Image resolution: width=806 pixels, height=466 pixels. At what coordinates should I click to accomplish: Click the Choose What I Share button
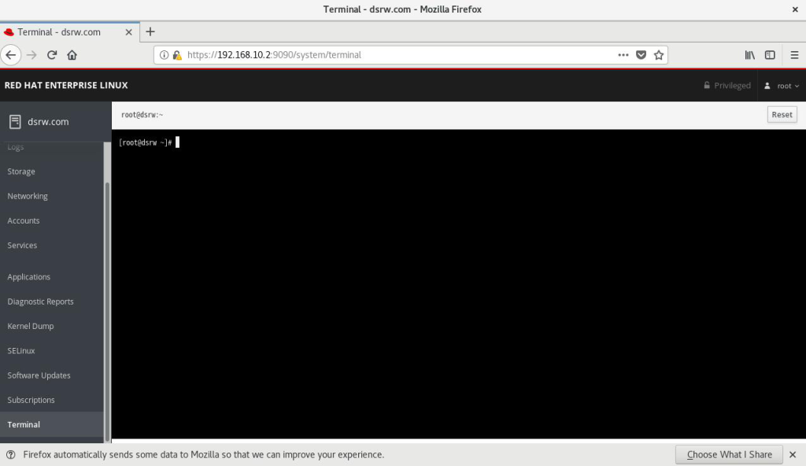(x=729, y=455)
